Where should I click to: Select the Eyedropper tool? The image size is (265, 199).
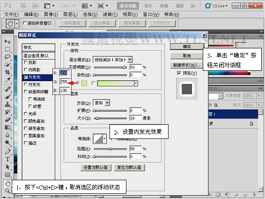7,80
